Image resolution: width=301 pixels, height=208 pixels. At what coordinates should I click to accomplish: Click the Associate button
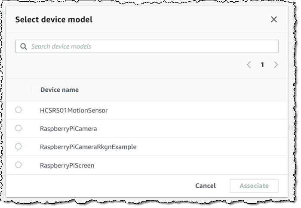coord(254,186)
